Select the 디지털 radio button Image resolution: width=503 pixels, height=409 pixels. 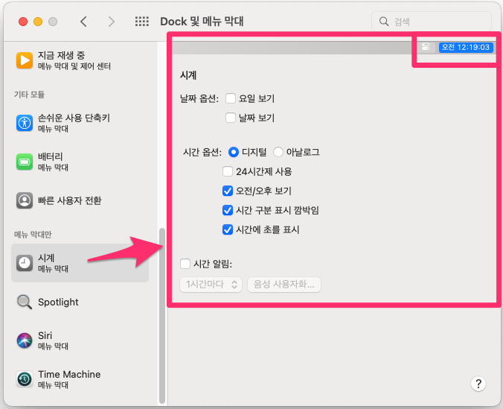coord(234,152)
